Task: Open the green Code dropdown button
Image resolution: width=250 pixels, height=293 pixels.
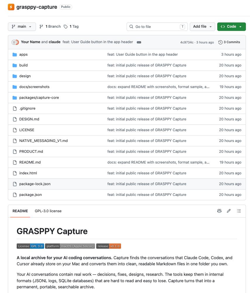Action: pos(232,27)
